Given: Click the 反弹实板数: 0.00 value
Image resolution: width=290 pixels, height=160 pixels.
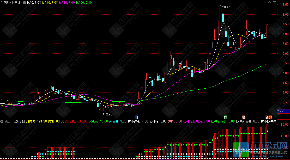Looking at the screenshot, I should tap(223, 121).
